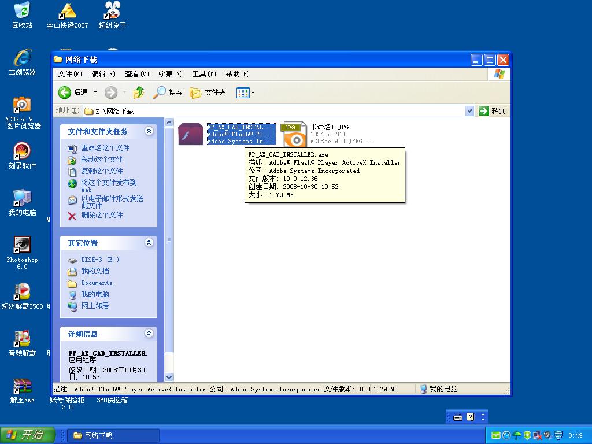592x444 pixels.
Task: Open the 查看(V) menu
Action: [136, 73]
